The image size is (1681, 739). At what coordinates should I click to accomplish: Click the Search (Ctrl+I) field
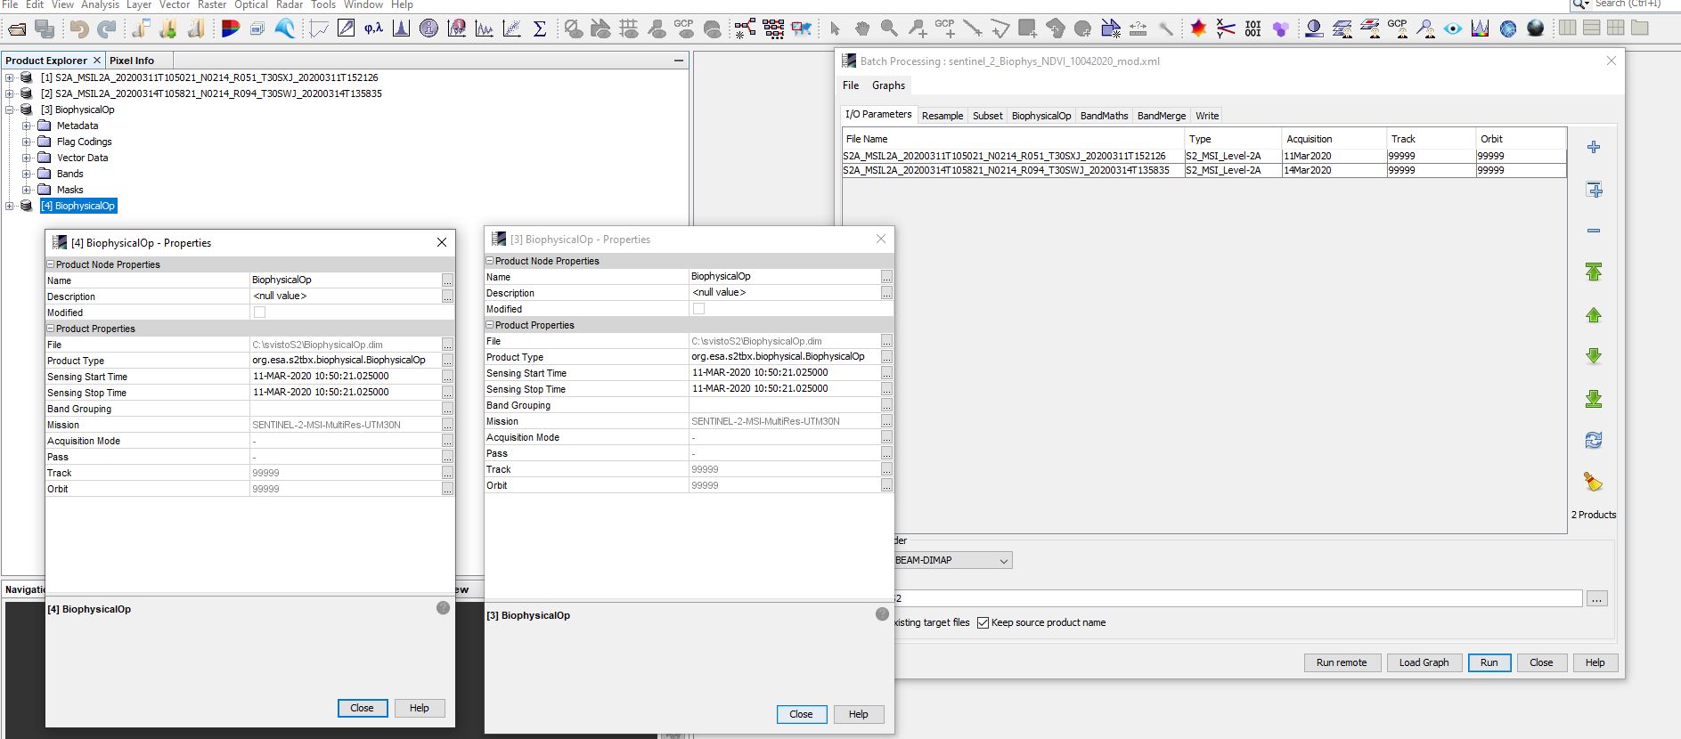tap(1627, 4)
